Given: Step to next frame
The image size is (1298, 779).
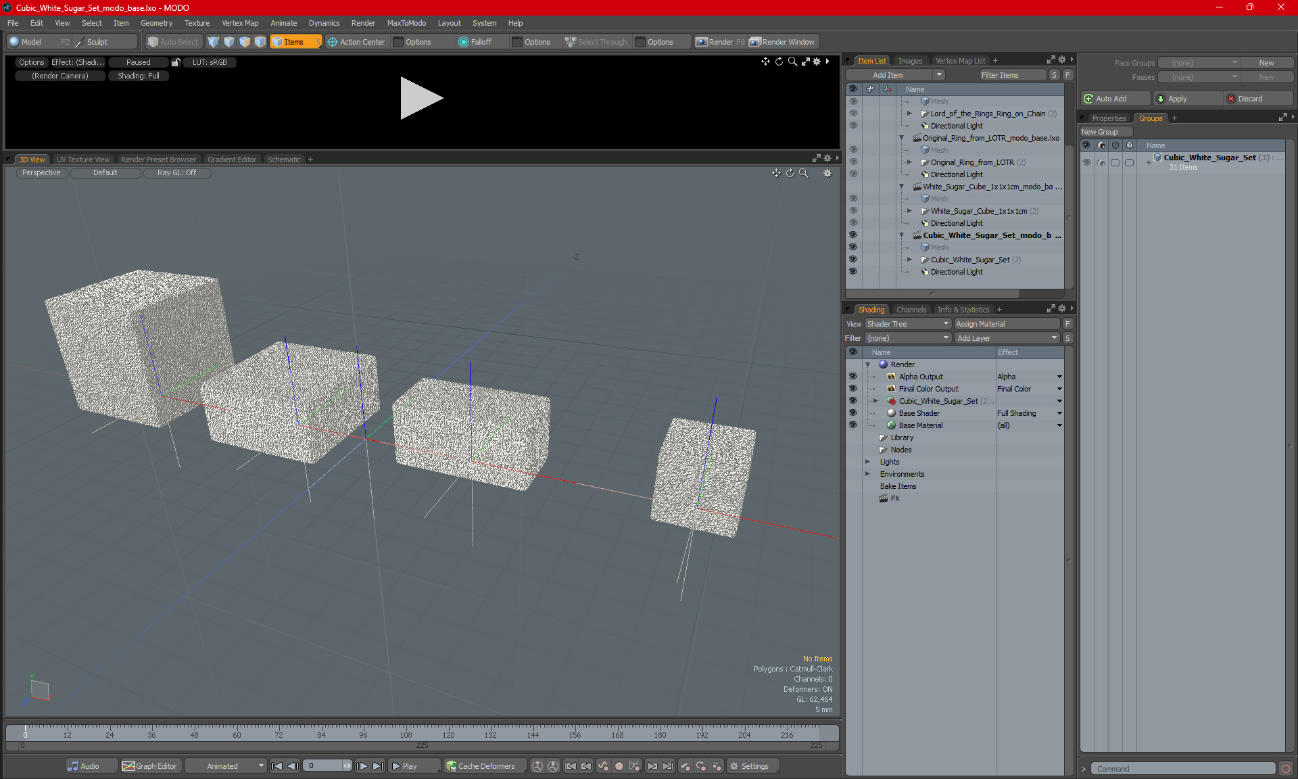Looking at the screenshot, I should click(362, 766).
